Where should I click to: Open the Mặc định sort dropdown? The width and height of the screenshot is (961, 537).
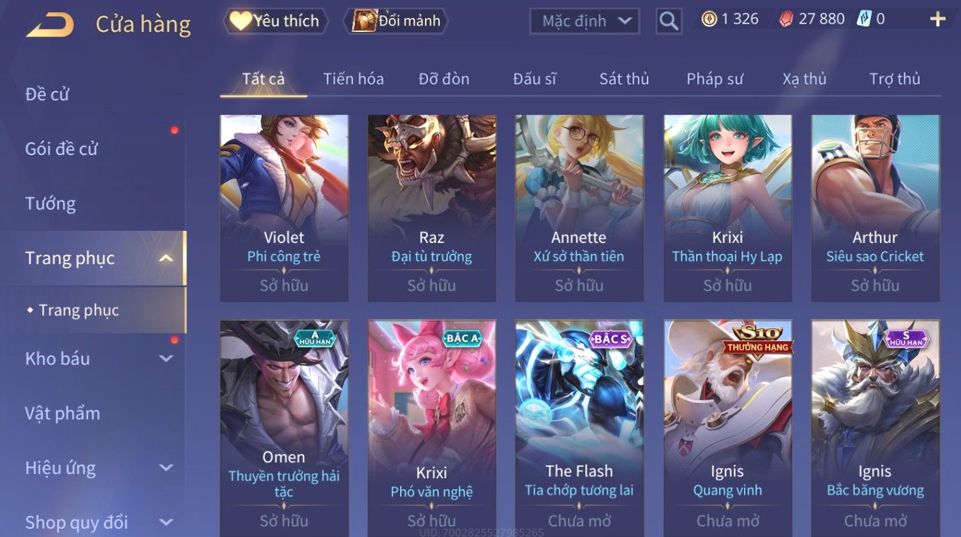click(585, 21)
